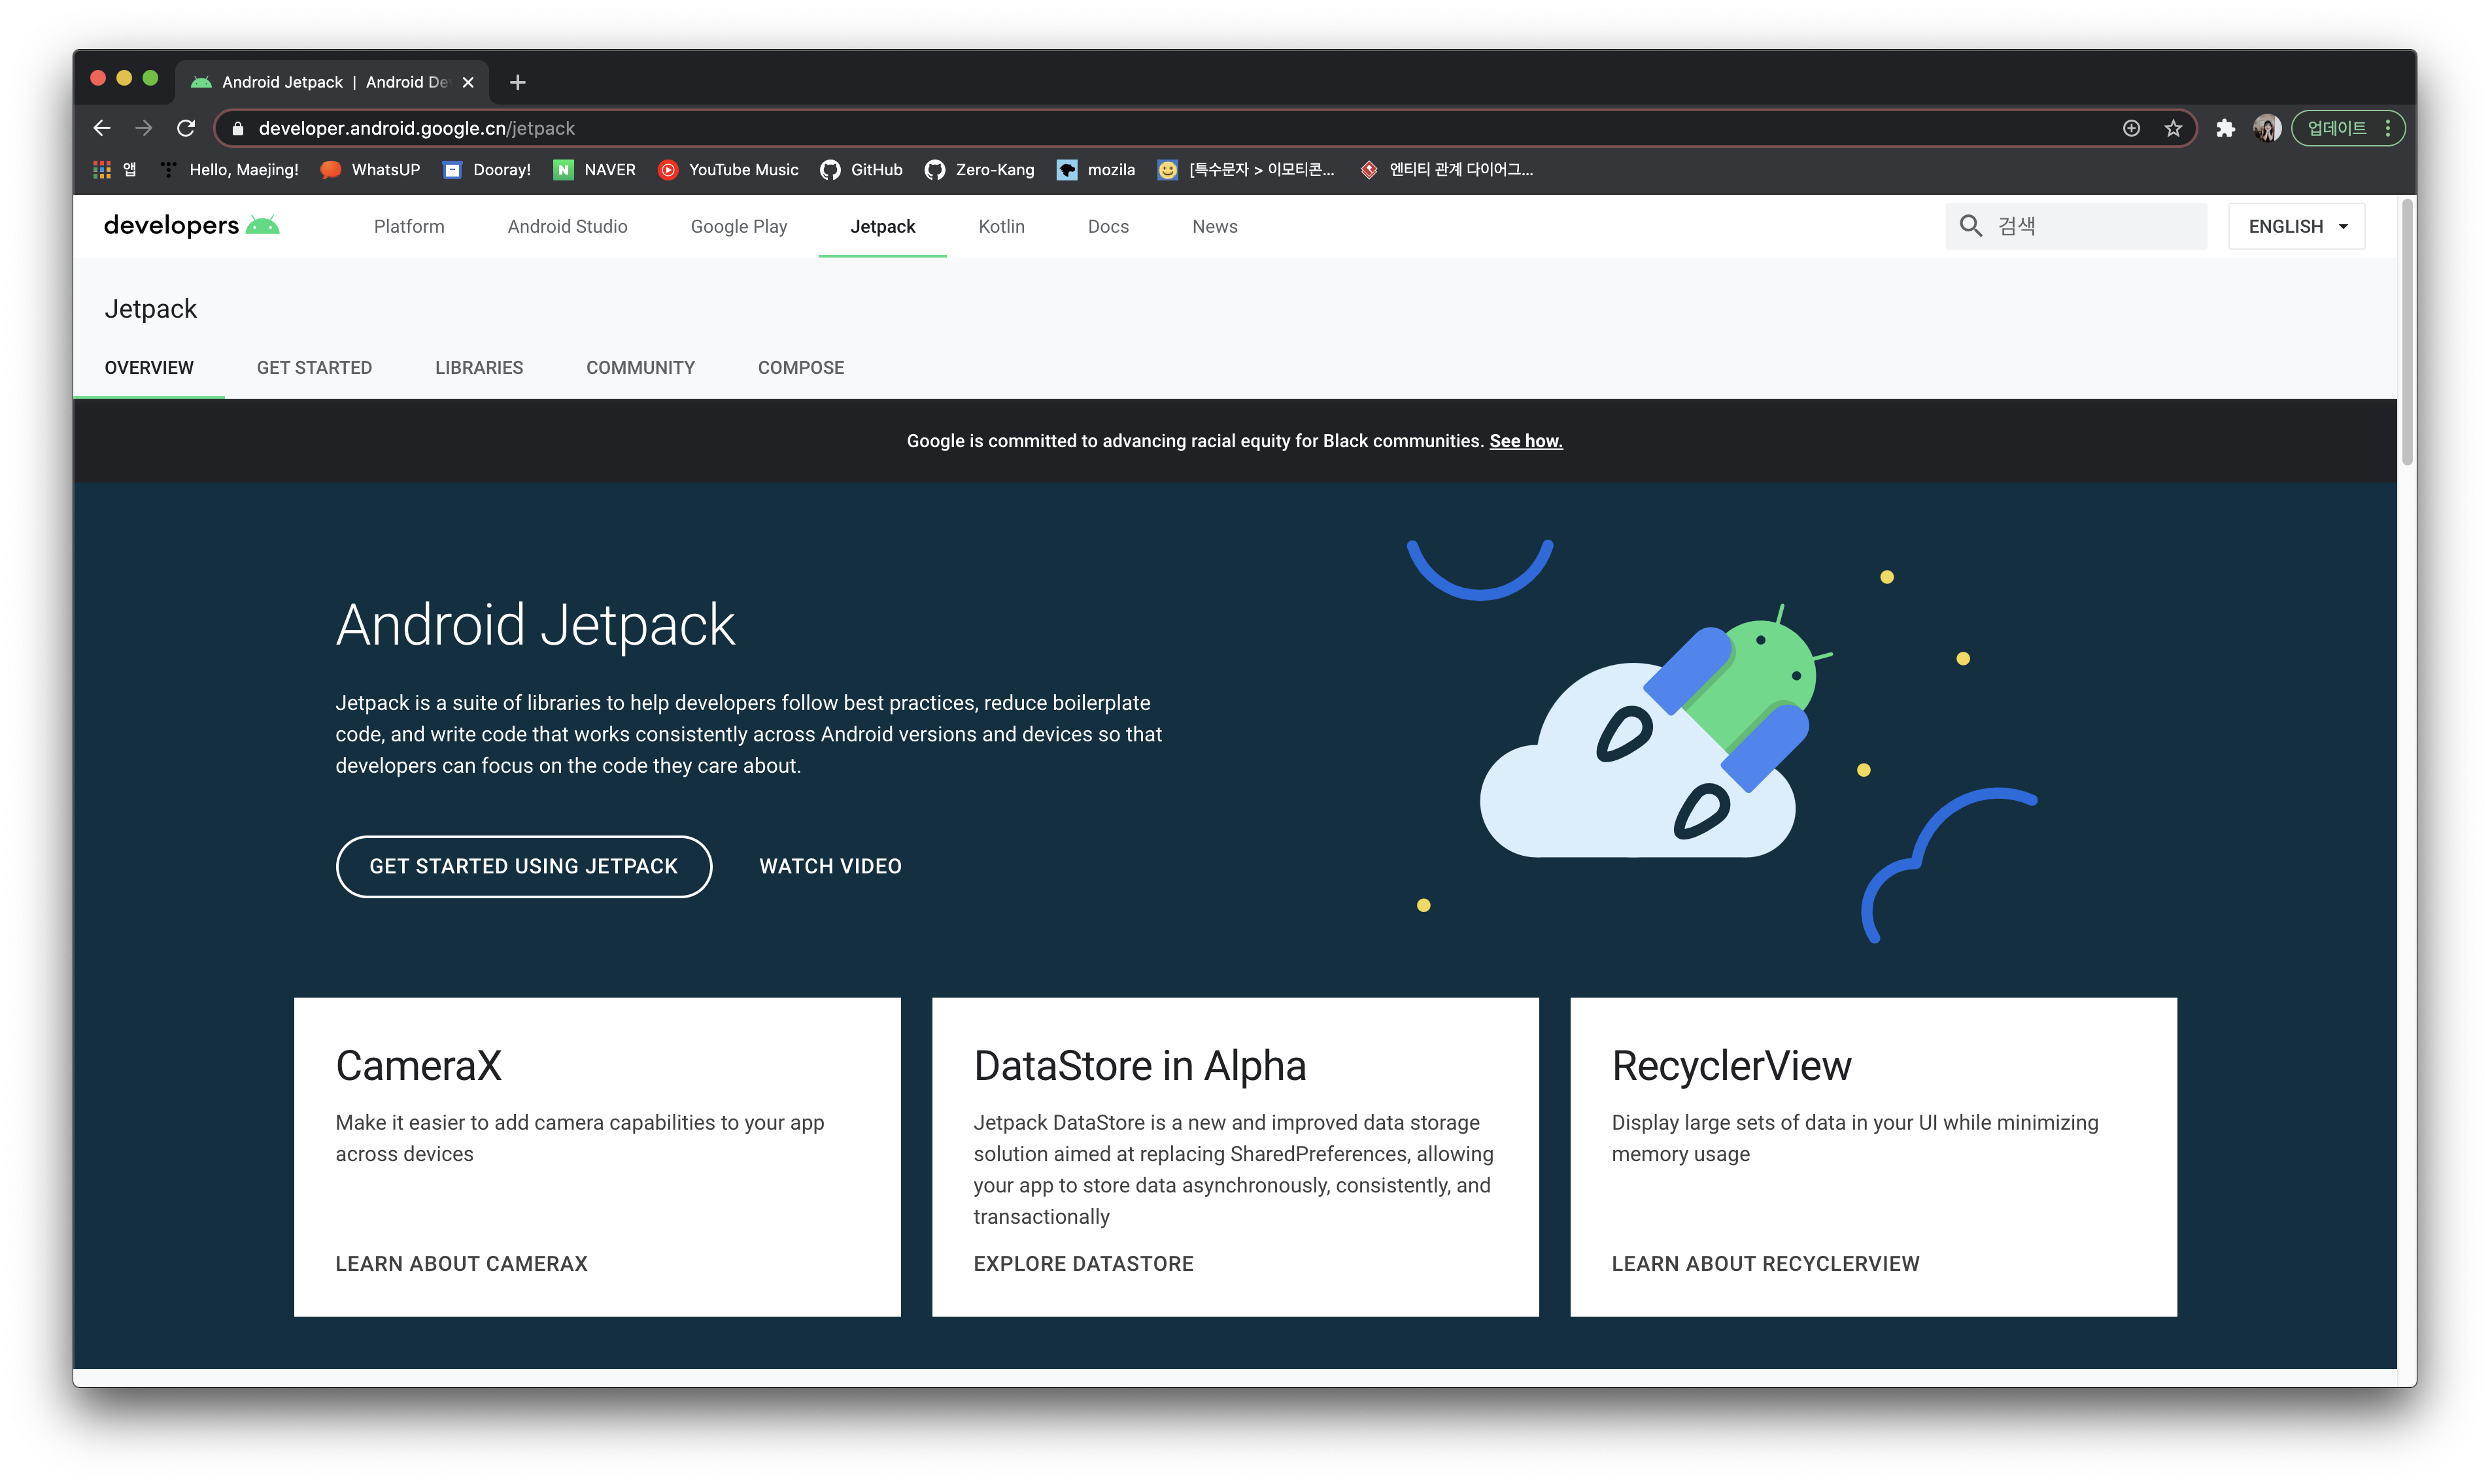The image size is (2490, 1484).
Task: Click the install plus-circle icon in address bar
Action: click(x=2131, y=128)
